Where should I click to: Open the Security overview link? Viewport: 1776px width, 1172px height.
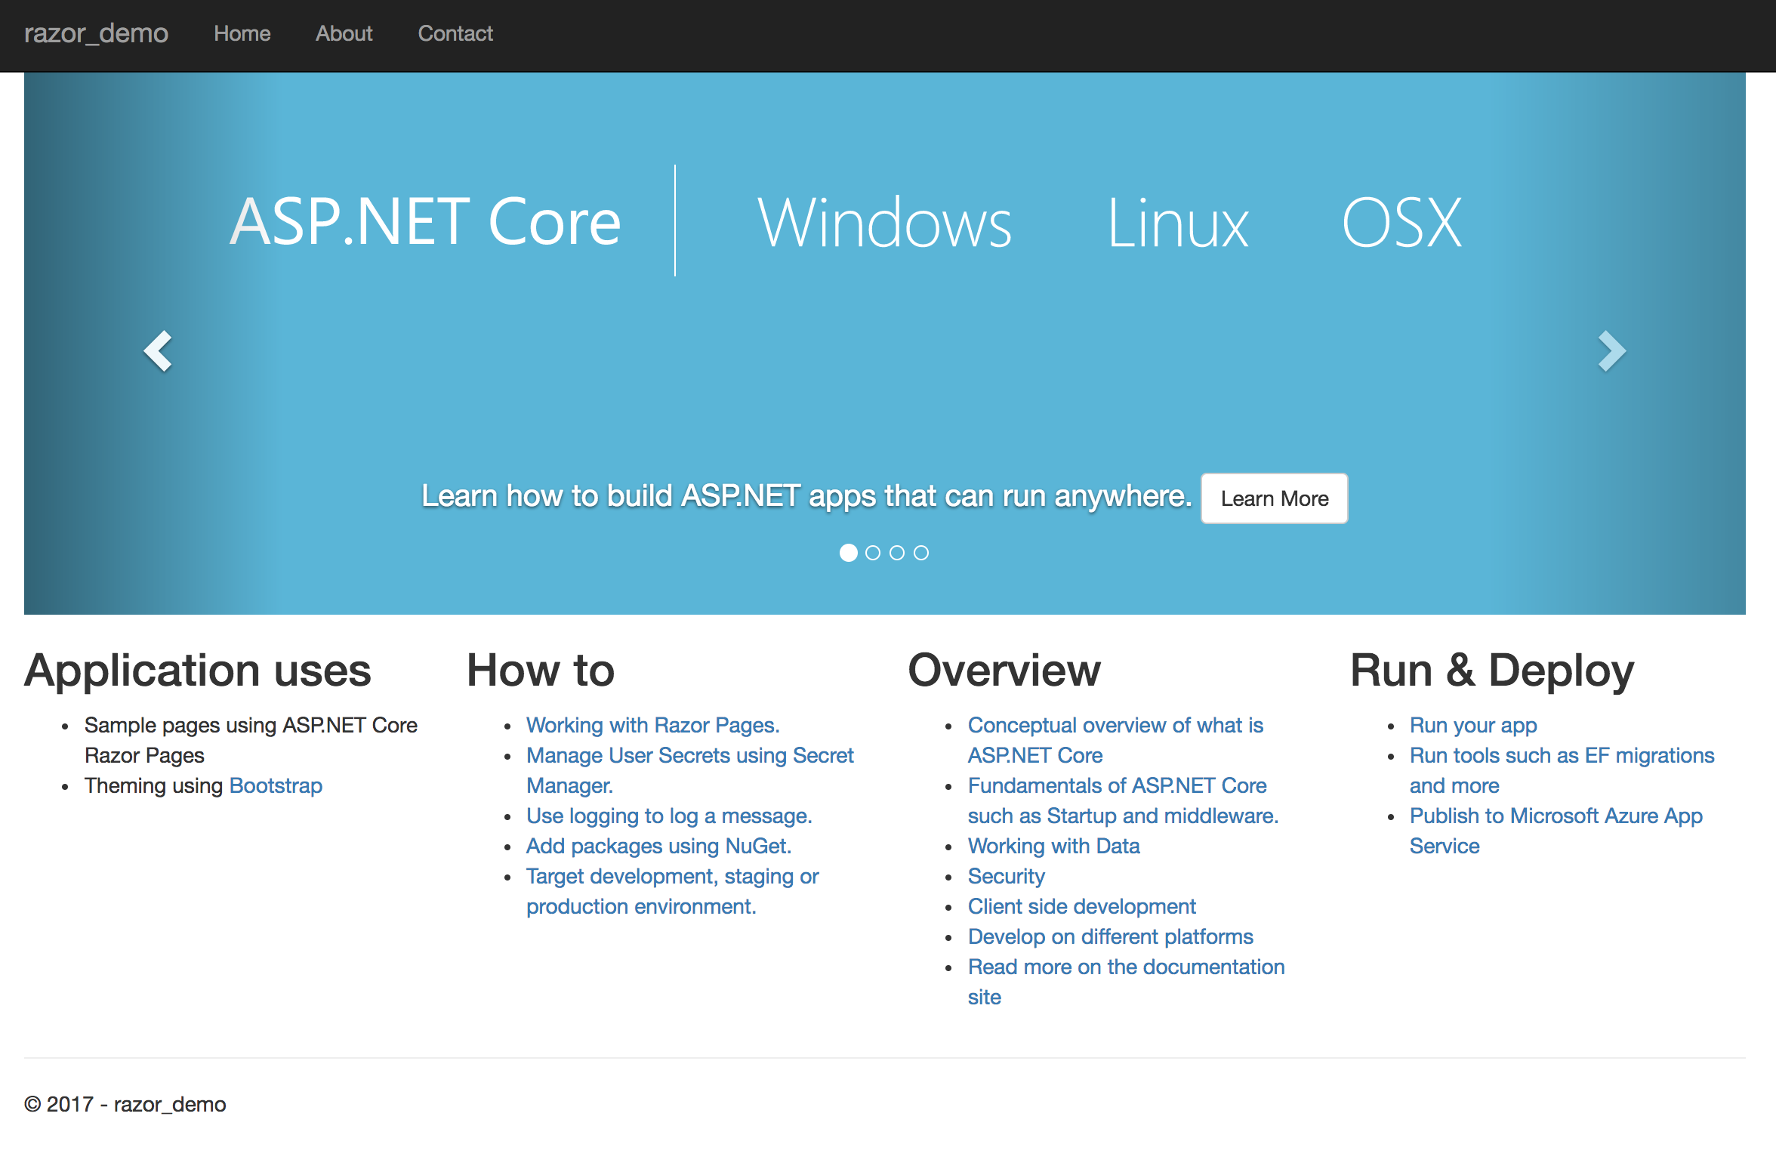[1006, 876]
